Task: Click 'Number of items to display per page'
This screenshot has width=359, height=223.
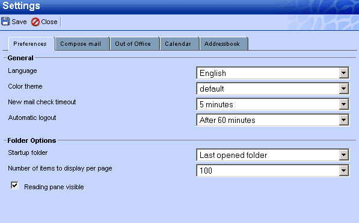Action: click(x=60, y=168)
